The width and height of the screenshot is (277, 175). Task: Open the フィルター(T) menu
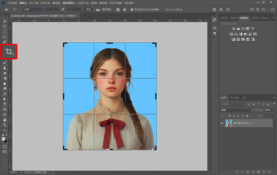point(83,3)
